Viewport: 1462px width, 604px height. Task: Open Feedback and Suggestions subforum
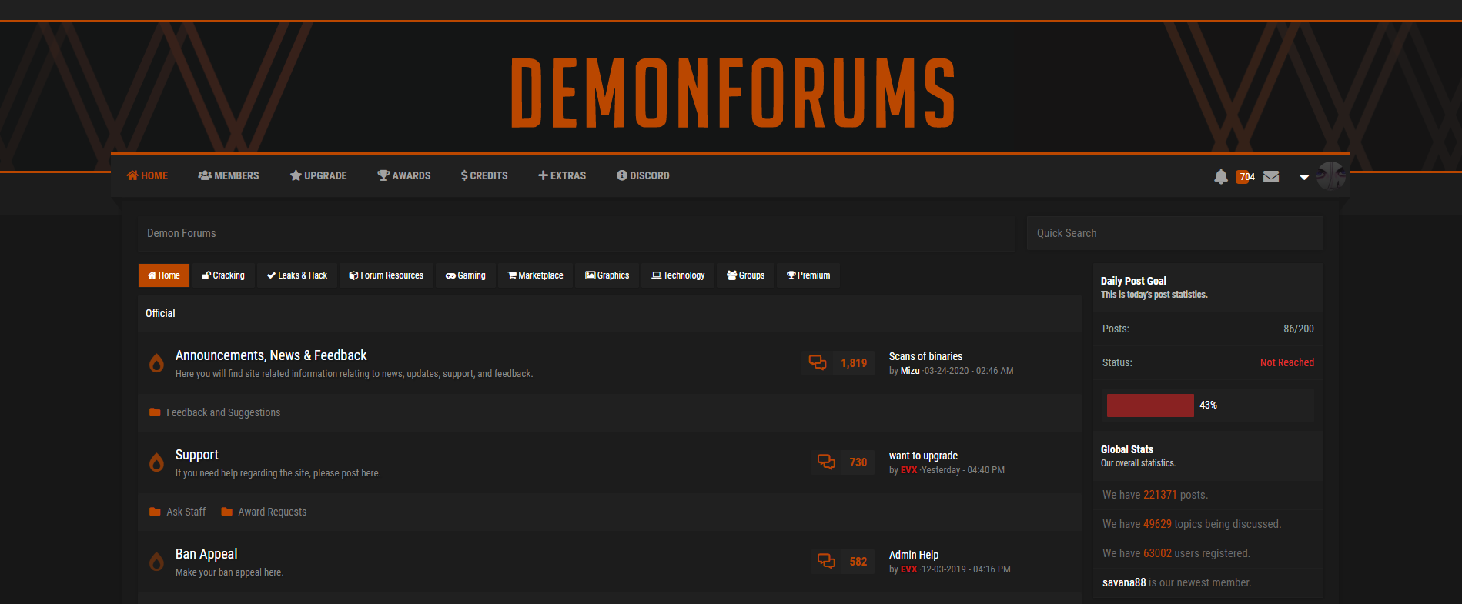[223, 412]
